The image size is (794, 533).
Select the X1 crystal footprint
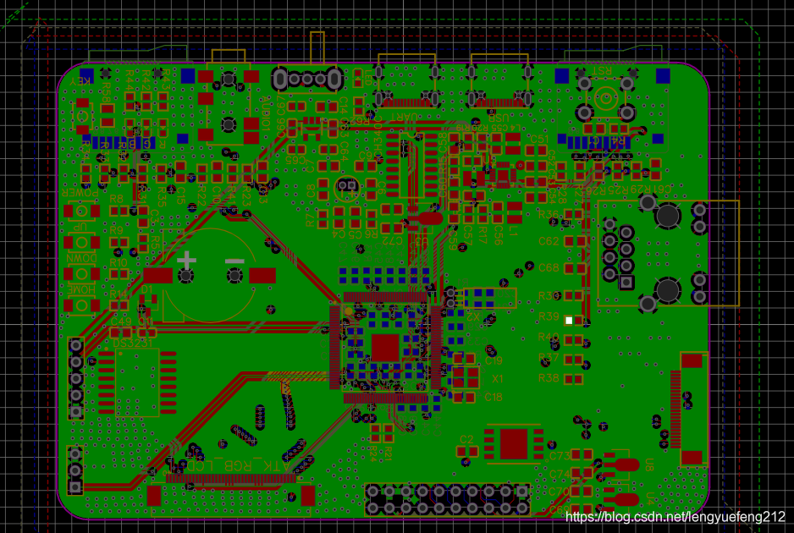click(466, 377)
